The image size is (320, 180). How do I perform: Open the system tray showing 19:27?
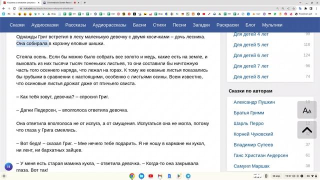point(294,176)
